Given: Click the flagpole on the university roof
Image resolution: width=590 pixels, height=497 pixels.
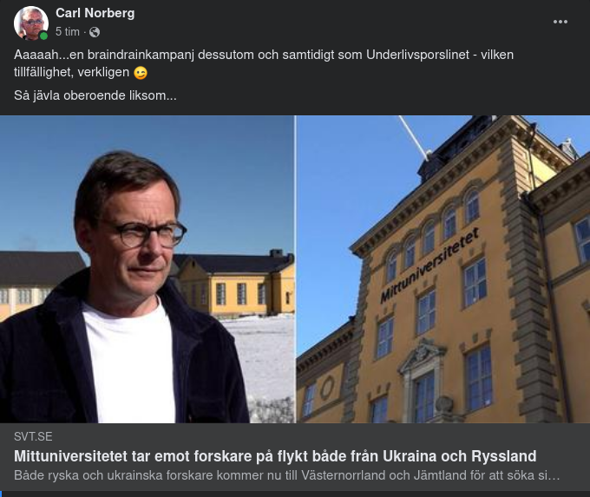Looking at the screenshot, I should [x=414, y=137].
